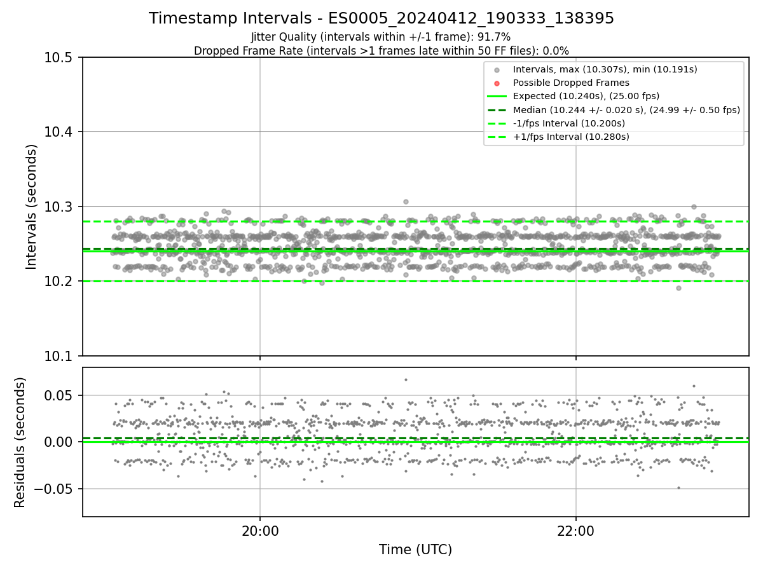Click the plot title 'Timestamp Intervals - ES0005_20240412_190333_138395'
This screenshot has width=763, height=572.
pos(381,18)
